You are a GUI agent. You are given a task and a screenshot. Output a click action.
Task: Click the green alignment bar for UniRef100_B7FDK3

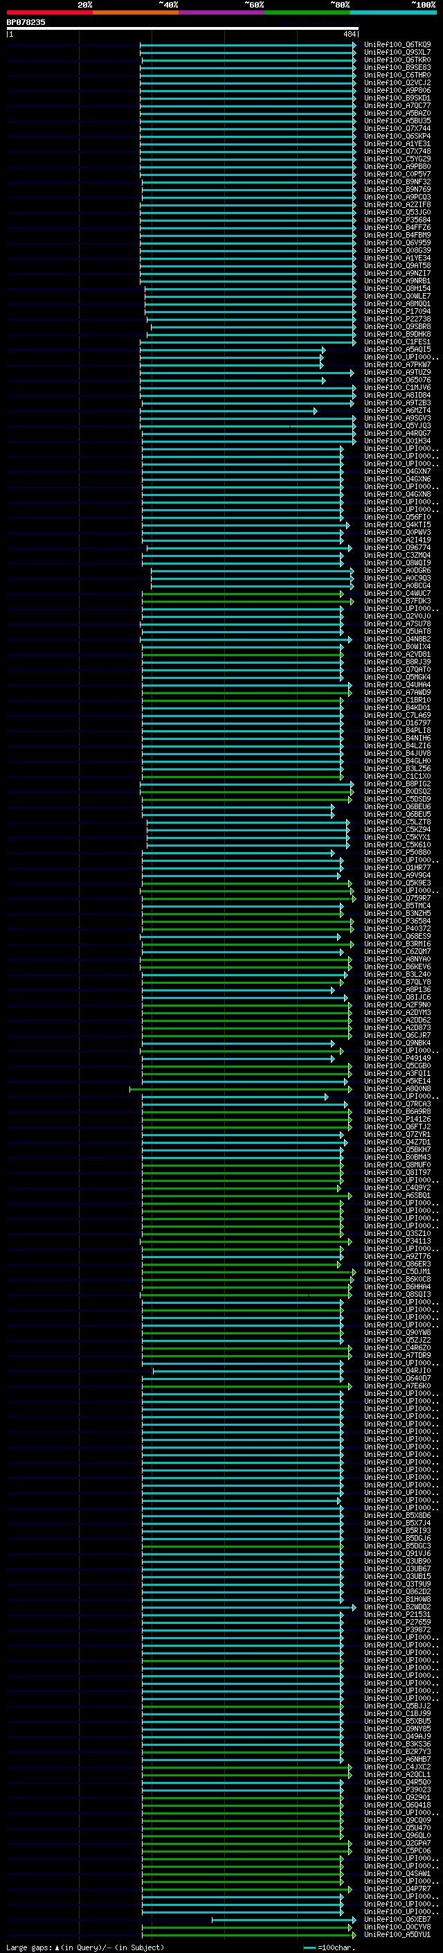pyautogui.click(x=248, y=601)
